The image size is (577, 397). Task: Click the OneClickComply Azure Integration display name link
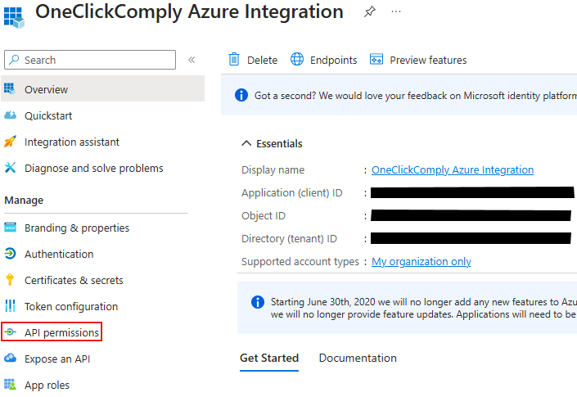tap(452, 170)
